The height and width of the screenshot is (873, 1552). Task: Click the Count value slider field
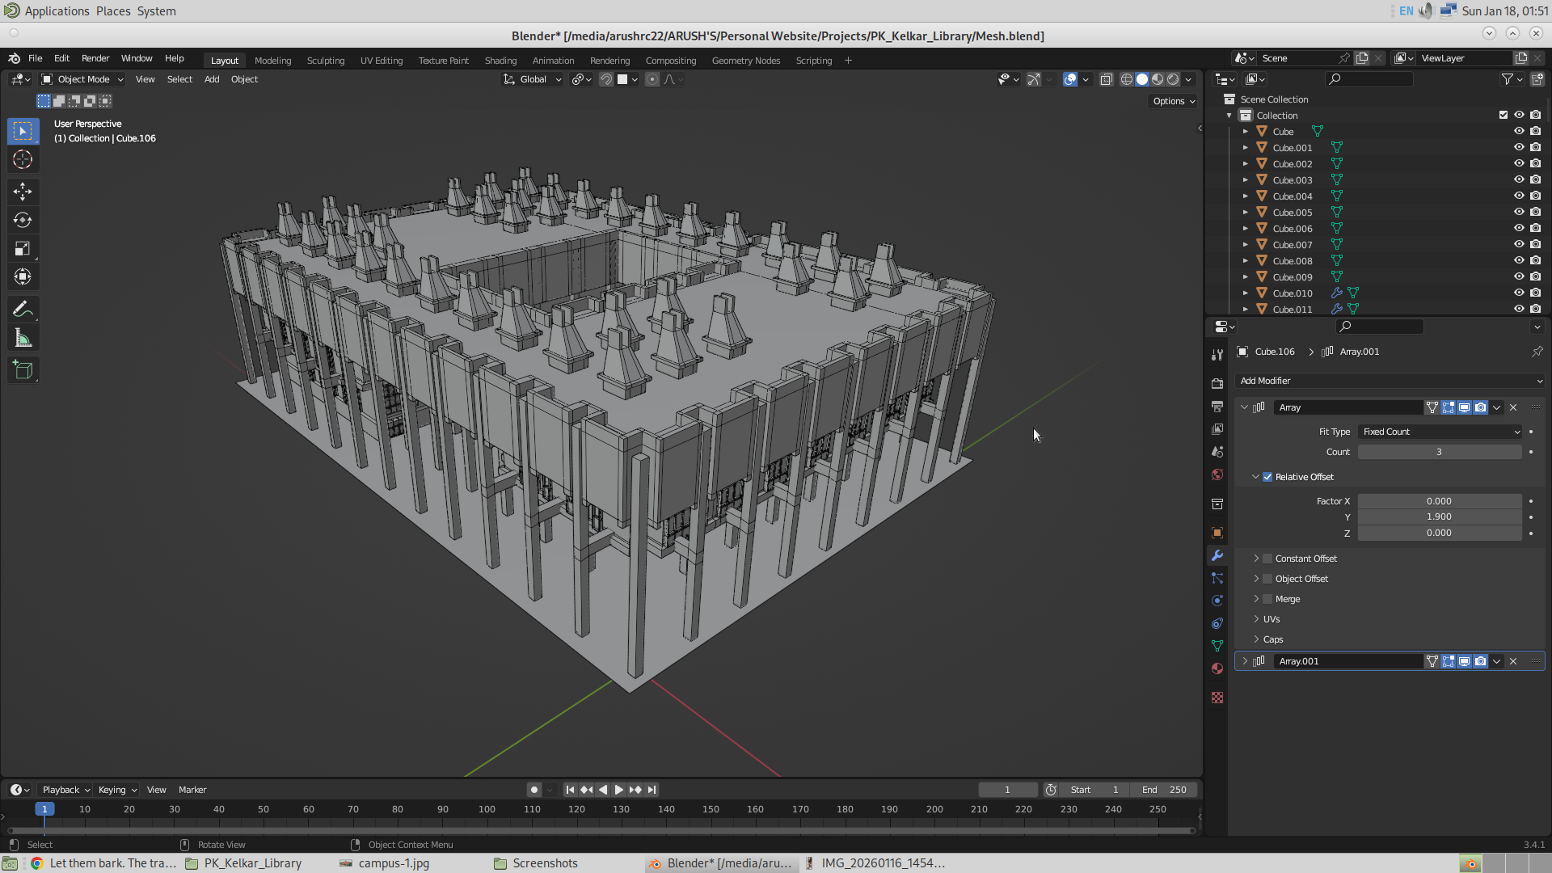[x=1439, y=452]
